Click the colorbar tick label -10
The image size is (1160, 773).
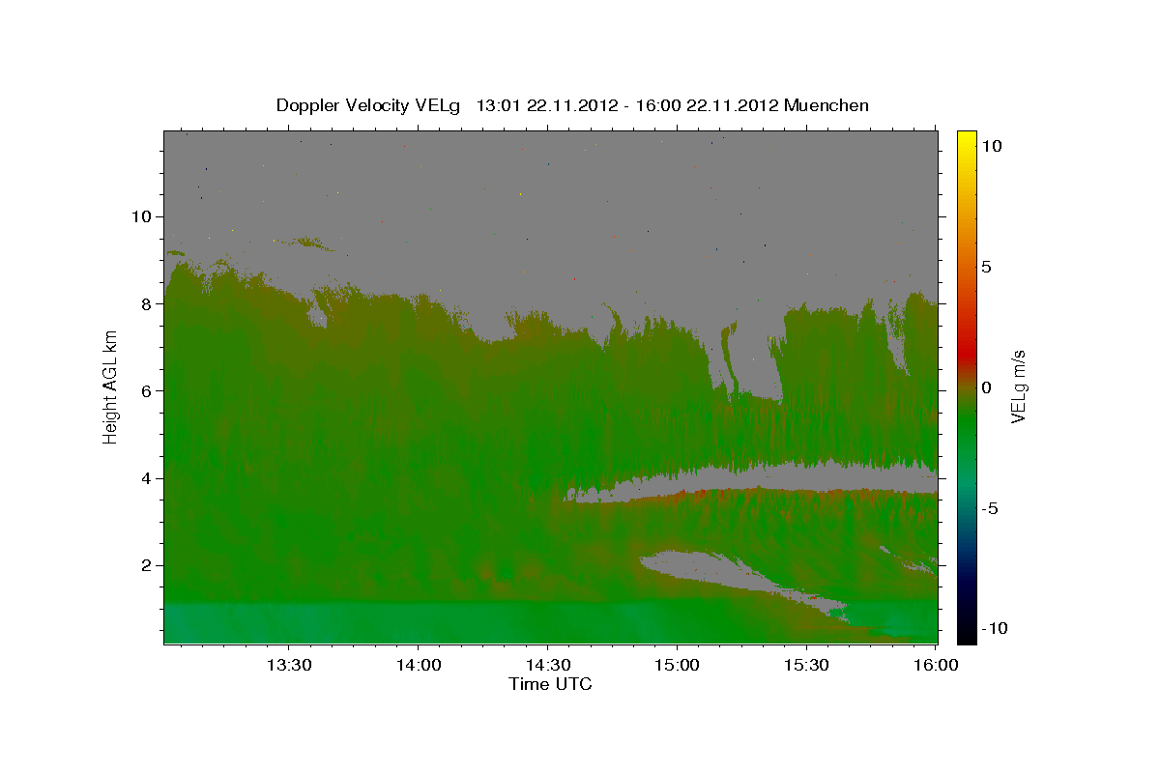coord(995,628)
